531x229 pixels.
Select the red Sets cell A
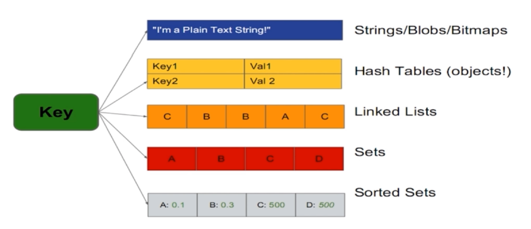(172, 158)
